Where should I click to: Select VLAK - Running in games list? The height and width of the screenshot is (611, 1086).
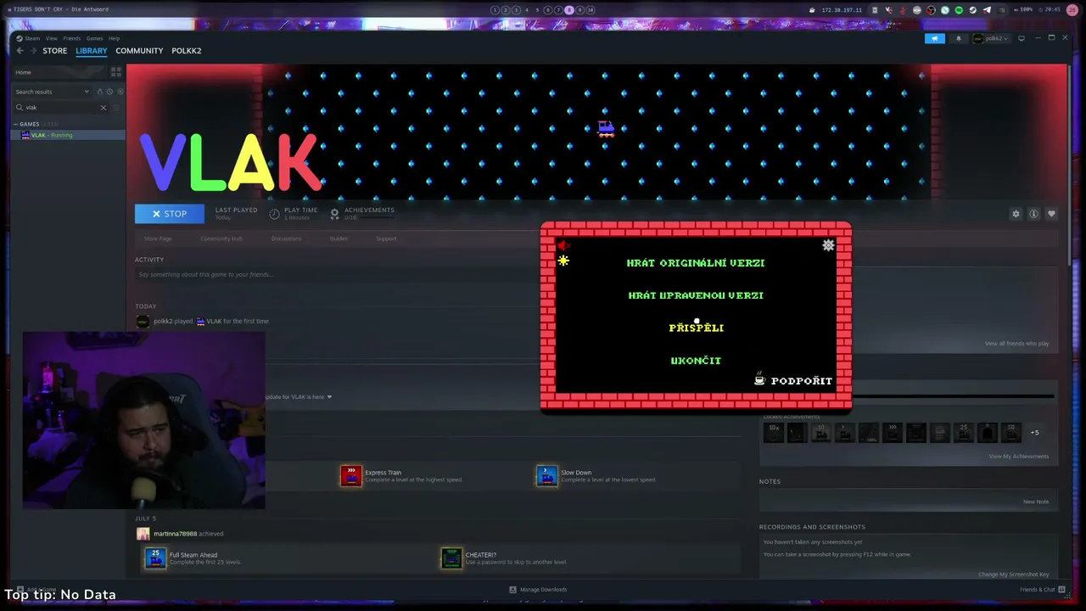pyautogui.click(x=68, y=135)
